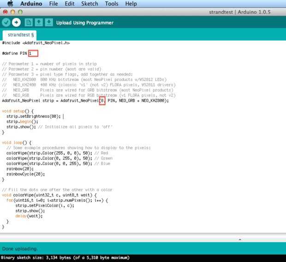Image resolution: width=286 pixels, height=262 pixels.
Task: Click the #include Adafruit_NeoPixel.h line
Action: point(36,43)
